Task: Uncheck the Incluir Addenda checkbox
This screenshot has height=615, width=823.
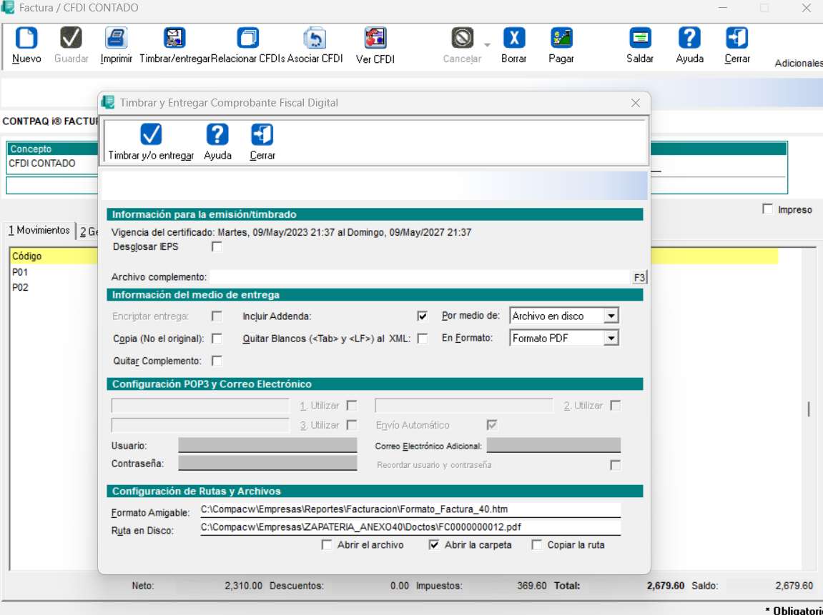Action: pos(423,316)
